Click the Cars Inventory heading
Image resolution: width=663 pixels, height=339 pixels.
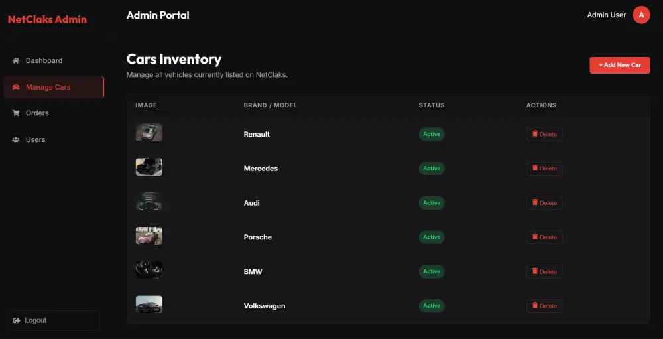(174, 59)
